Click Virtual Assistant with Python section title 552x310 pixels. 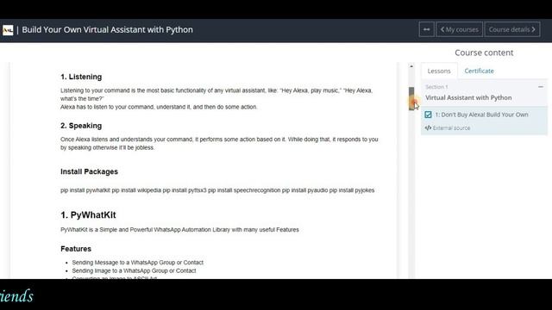tap(468, 97)
